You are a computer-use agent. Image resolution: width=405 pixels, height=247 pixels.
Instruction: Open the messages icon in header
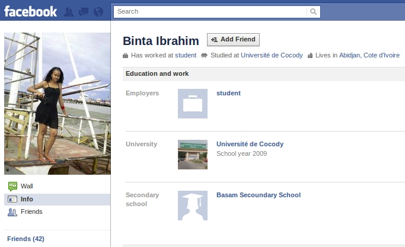coord(84,12)
